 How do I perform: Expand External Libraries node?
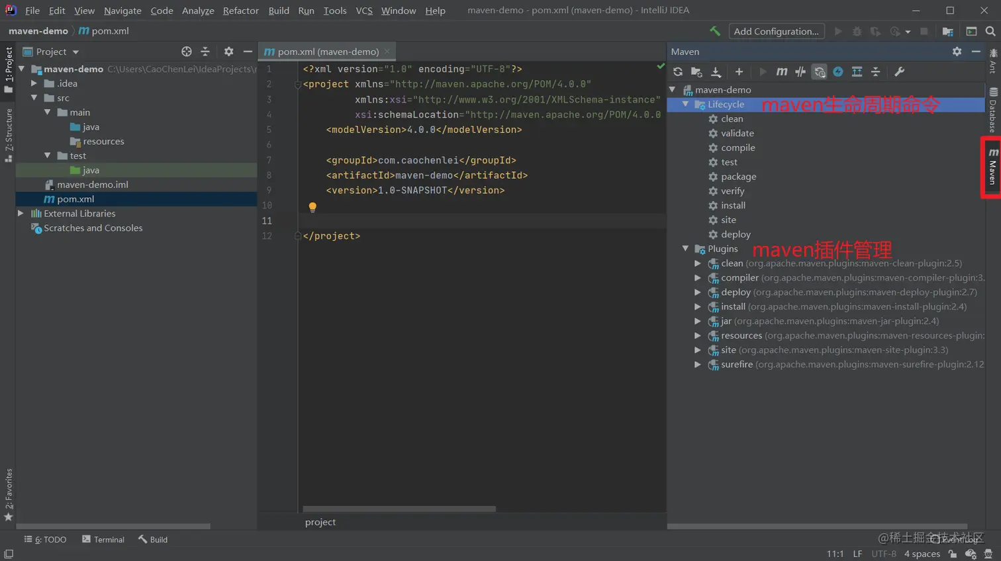(21, 214)
